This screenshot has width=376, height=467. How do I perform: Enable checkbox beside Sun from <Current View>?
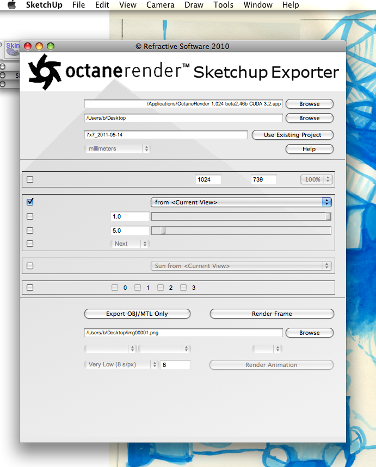[x=30, y=266]
